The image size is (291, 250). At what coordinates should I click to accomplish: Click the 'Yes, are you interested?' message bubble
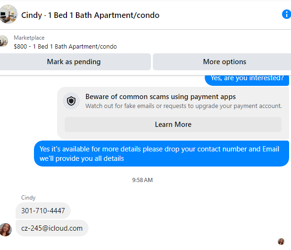(247, 78)
